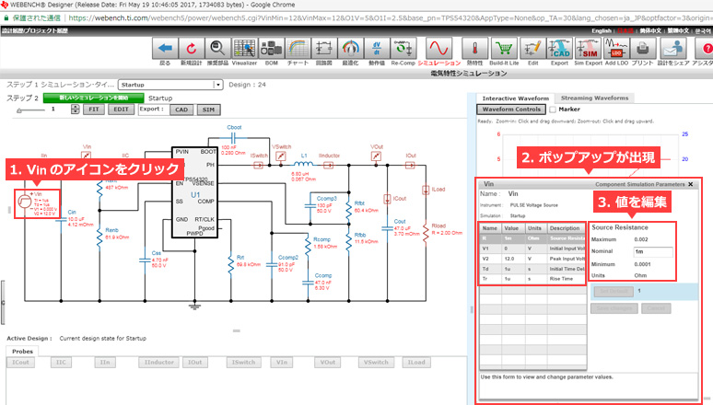Click the U1 chip in the schematic
Image resolution: width=713 pixels, height=405 pixels.
coord(194,191)
